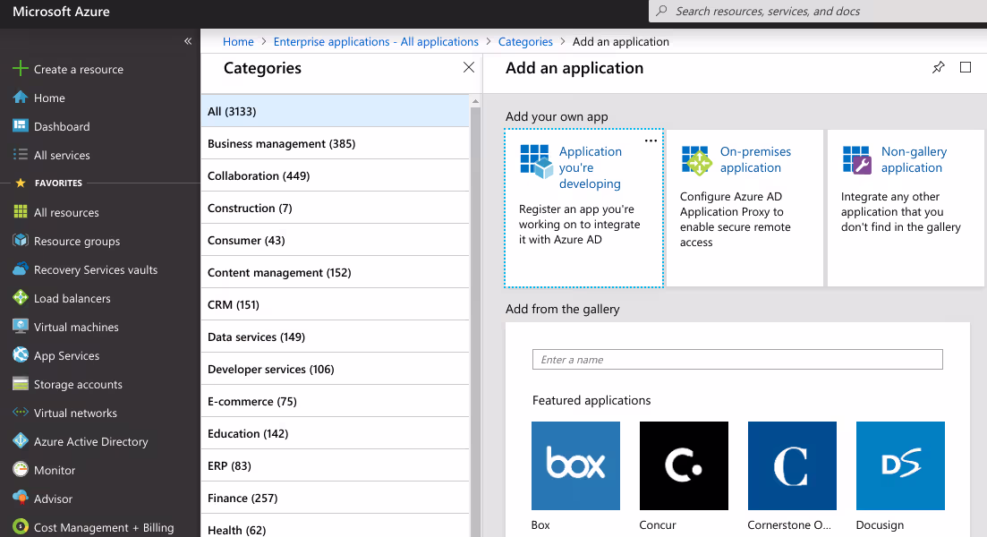The image size is (987, 537).
Task: Open the Non-gallery application card
Action: 905,208
